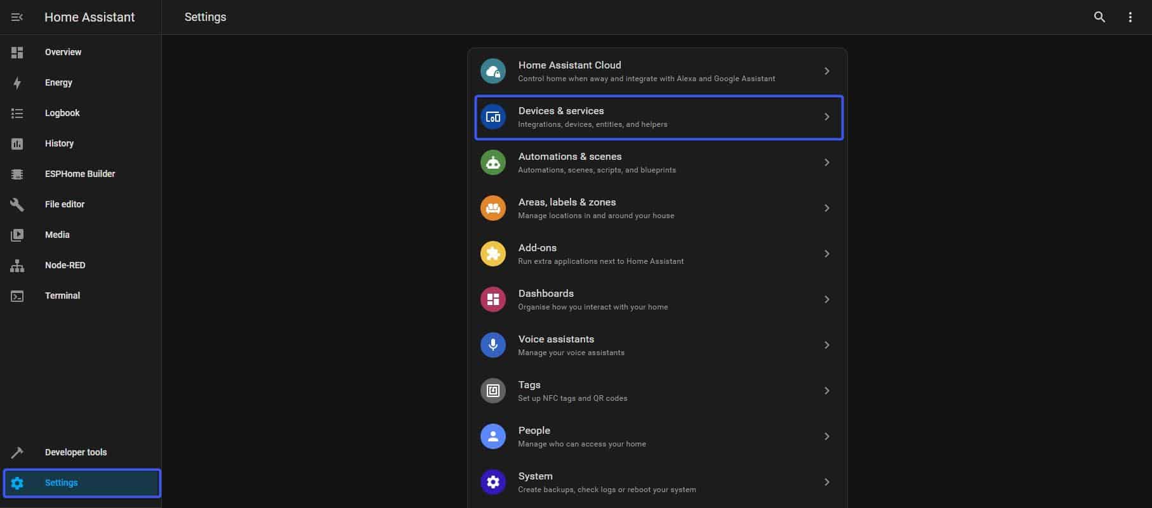Click the Home Assistant Cloud icon
Screen dimensions: 1152x508
coord(493,71)
